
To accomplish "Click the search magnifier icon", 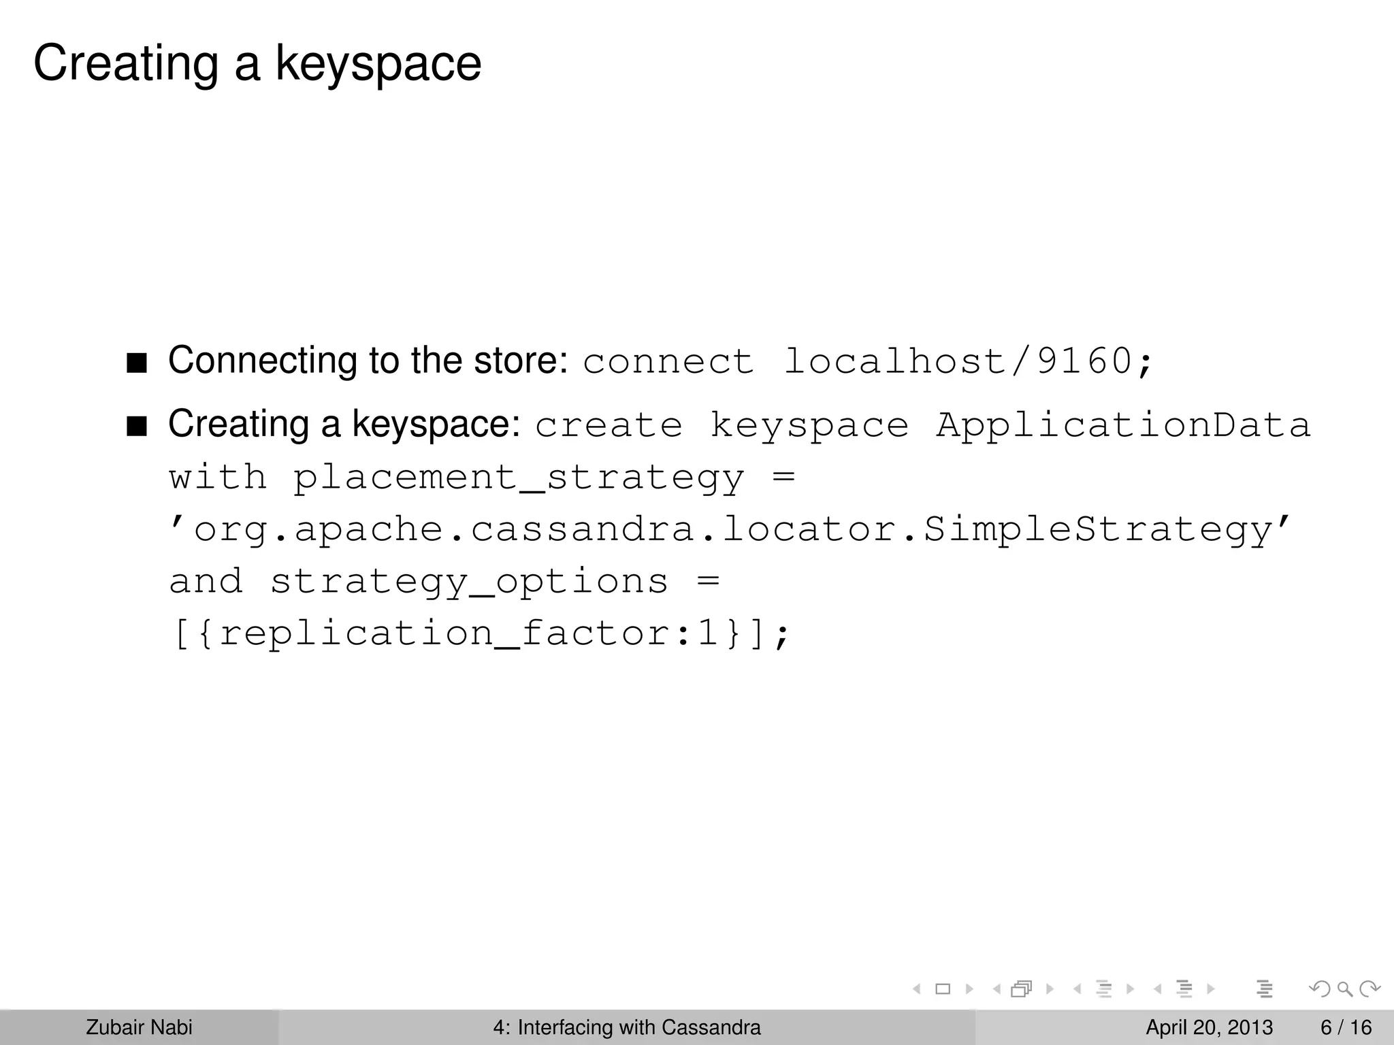I will [1345, 989].
